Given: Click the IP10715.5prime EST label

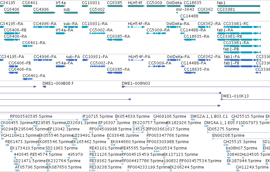Looking at the screenshot, I should point(98,116).
